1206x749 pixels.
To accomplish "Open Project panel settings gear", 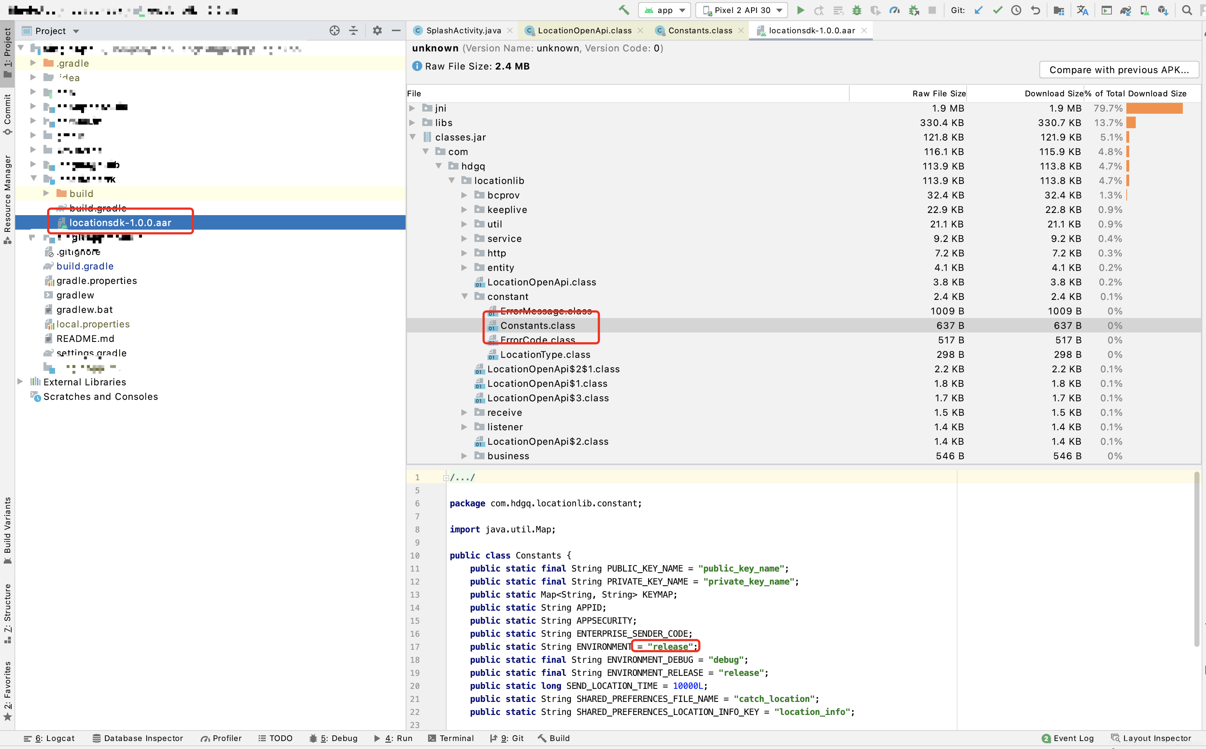I will pos(377,31).
